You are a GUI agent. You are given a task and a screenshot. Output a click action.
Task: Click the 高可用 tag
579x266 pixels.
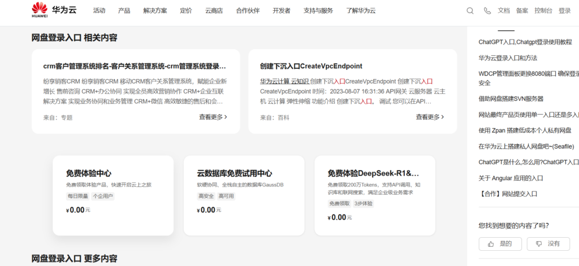(226, 197)
